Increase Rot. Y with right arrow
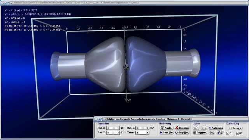The image size is (249, 140). [118, 133]
